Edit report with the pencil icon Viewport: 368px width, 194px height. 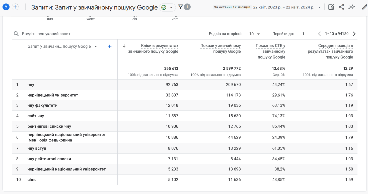click(364, 7)
